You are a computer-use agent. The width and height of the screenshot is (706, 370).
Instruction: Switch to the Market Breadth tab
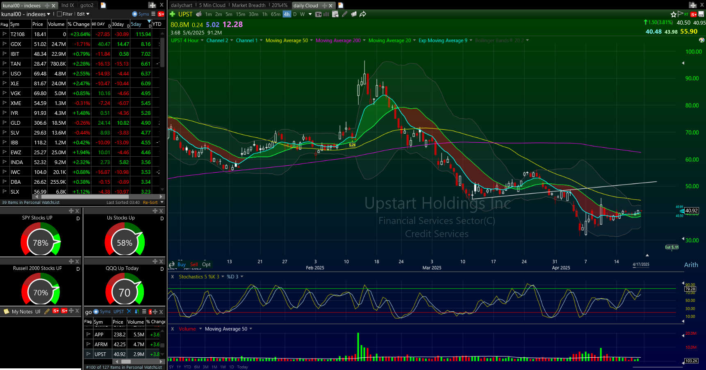coord(248,5)
